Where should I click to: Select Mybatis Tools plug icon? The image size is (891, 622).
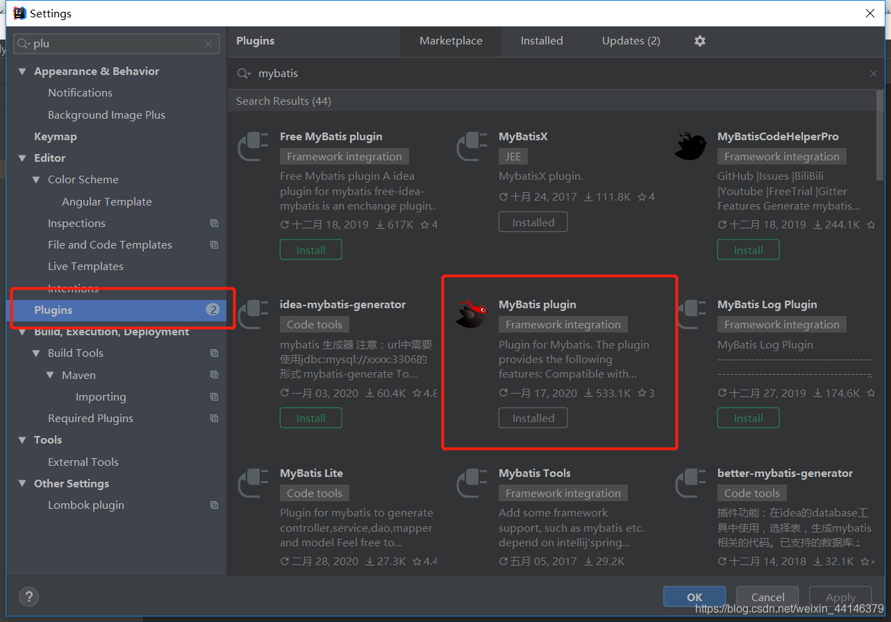[472, 482]
